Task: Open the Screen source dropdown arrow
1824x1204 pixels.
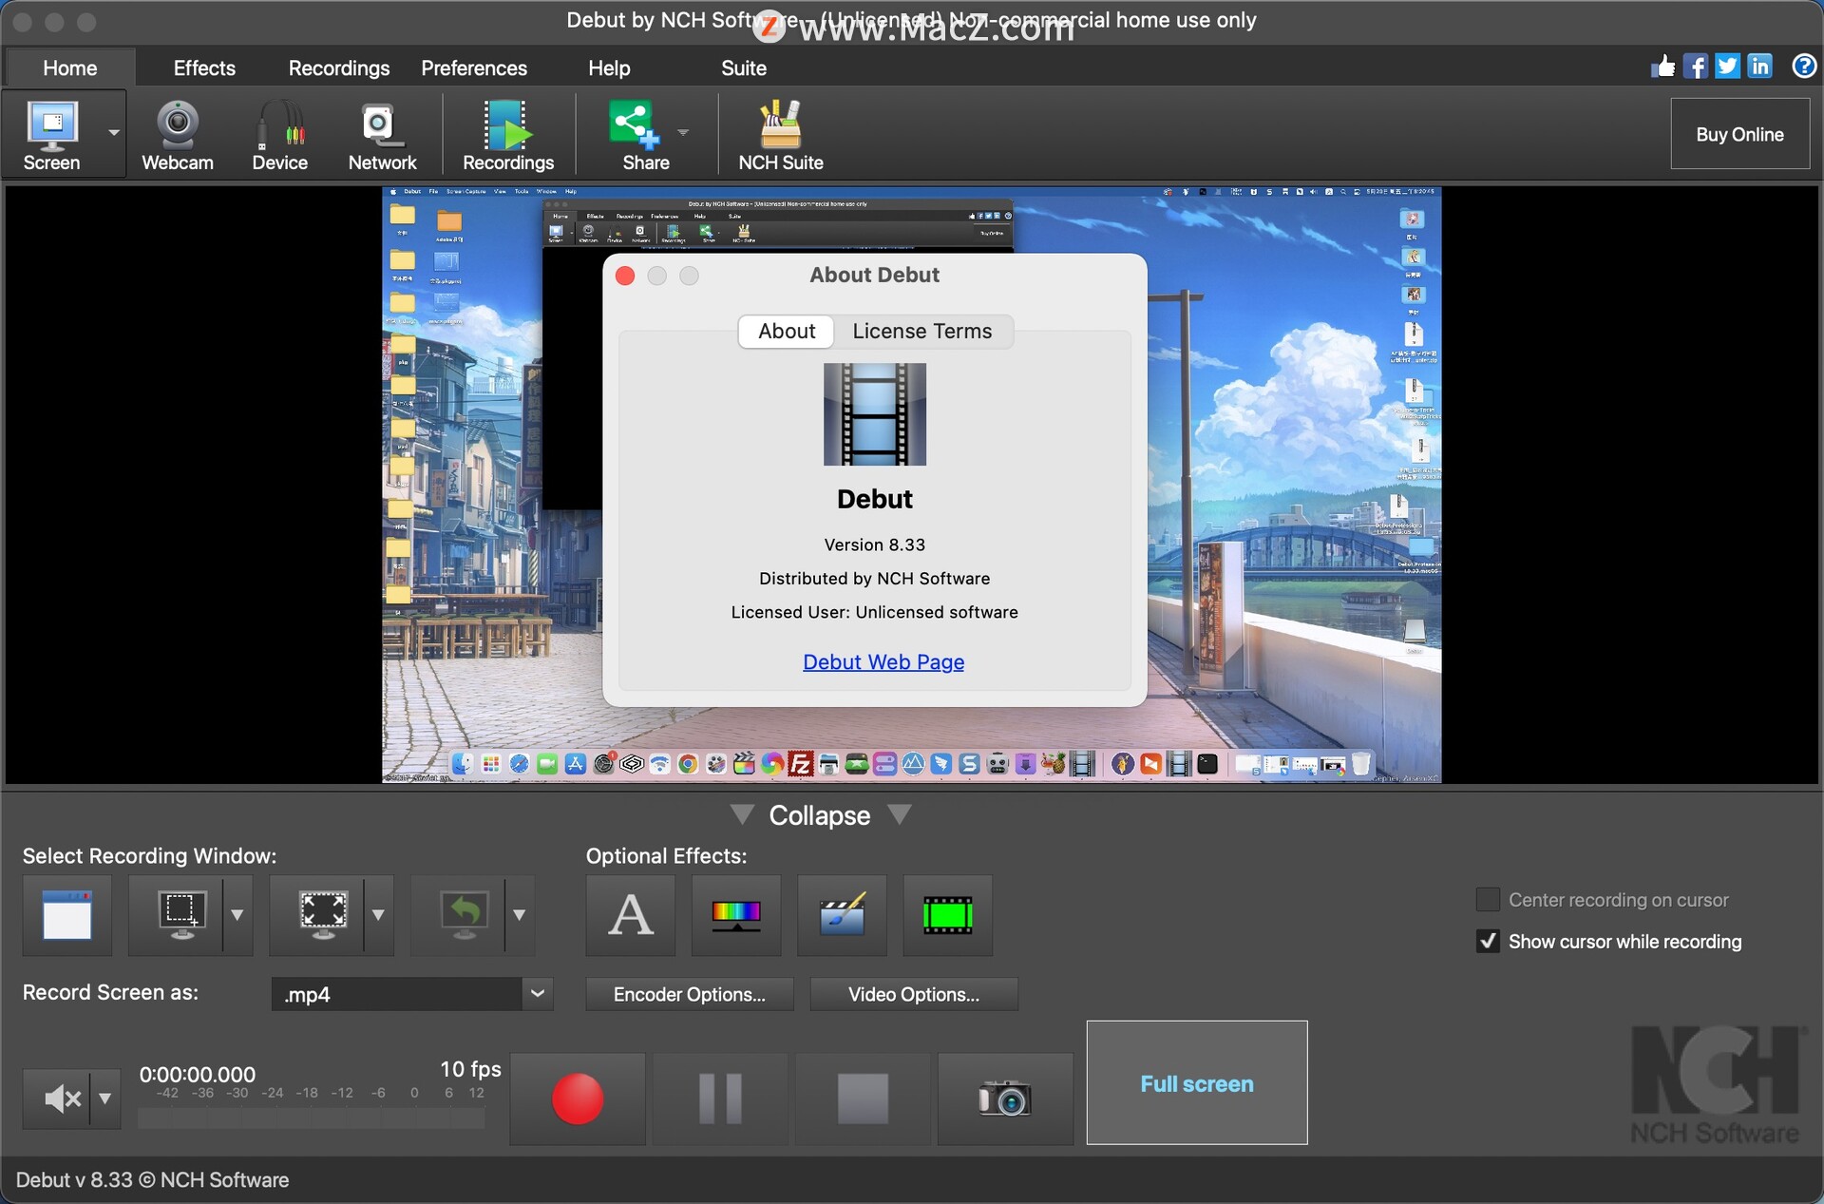Action: [x=113, y=133]
